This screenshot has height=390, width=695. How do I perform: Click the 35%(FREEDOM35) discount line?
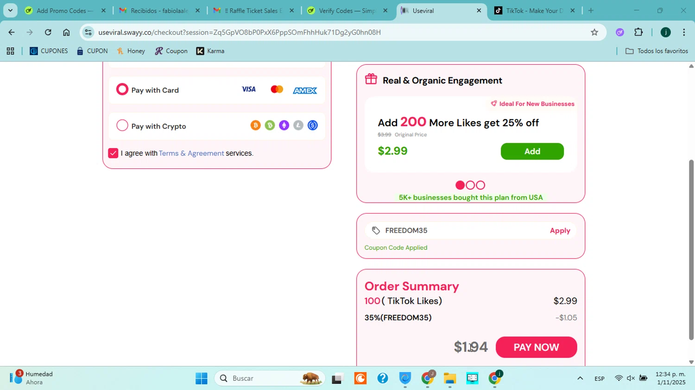click(398, 317)
